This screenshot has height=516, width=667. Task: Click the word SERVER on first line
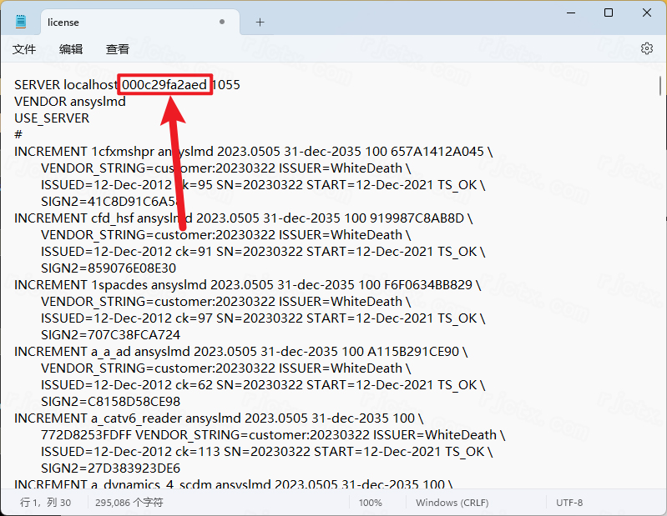pyautogui.click(x=38, y=84)
